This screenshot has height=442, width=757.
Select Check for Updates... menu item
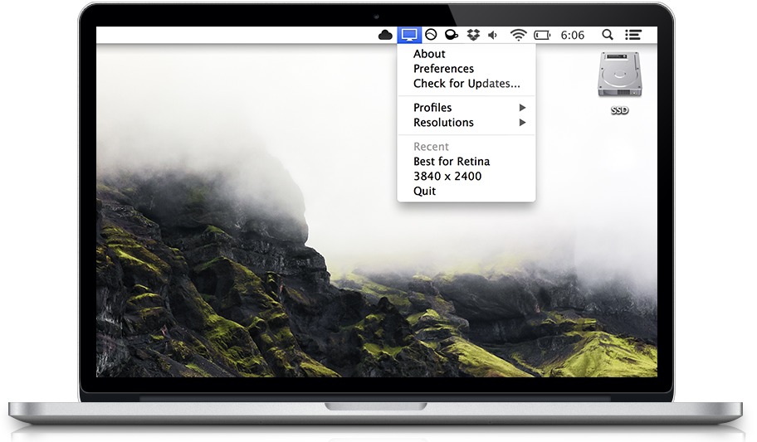coord(466,84)
